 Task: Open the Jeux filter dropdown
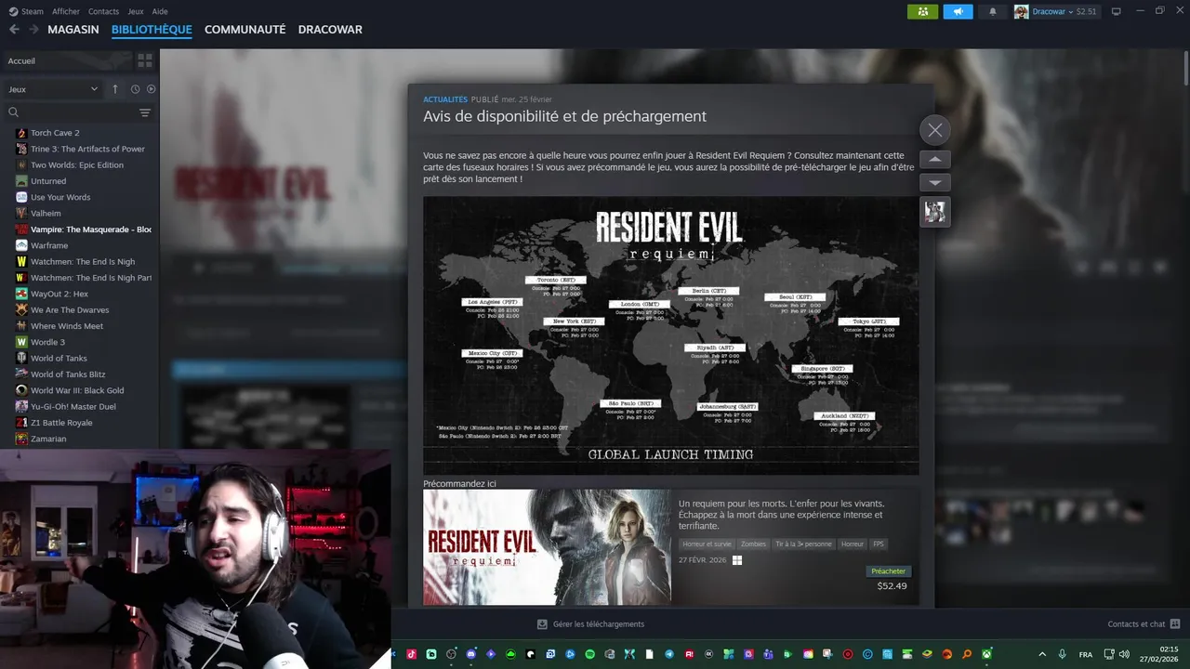point(53,89)
